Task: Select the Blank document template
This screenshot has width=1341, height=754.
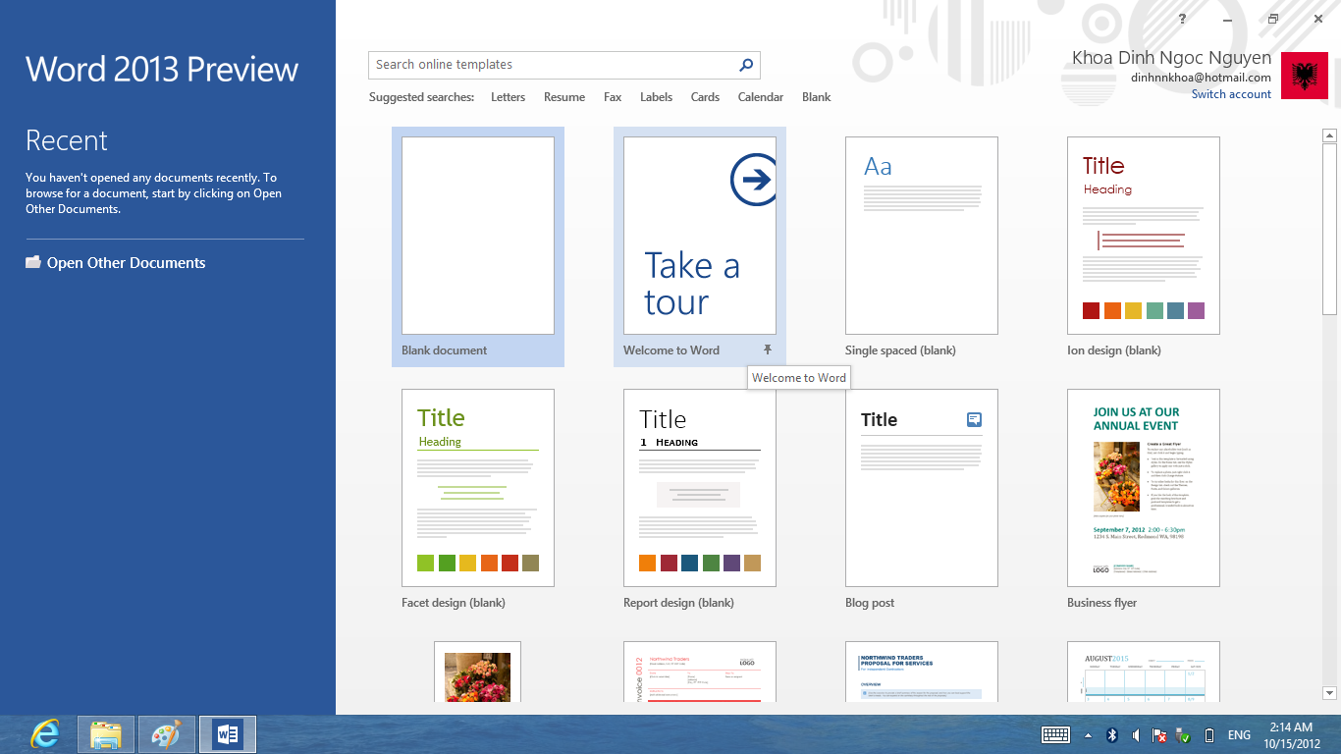Action: pyautogui.click(x=478, y=246)
